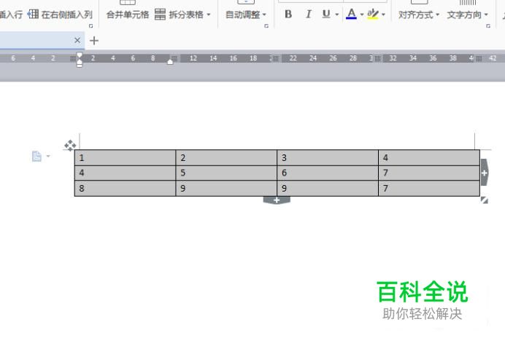Viewport: 505px width, 346px height.
Task: Expand the arrow next to page icon
Action: click(x=48, y=157)
